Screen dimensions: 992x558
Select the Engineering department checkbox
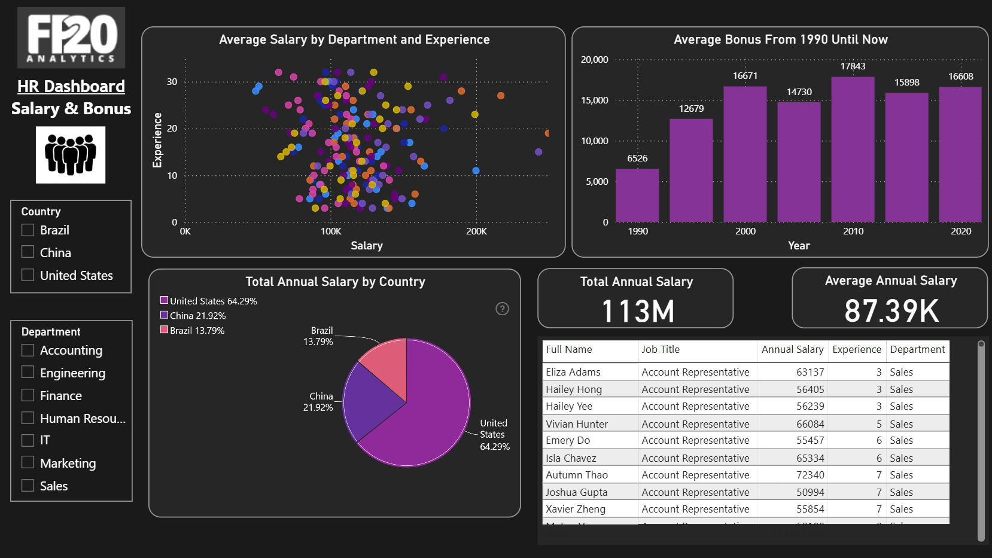pyautogui.click(x=28, y=372)
